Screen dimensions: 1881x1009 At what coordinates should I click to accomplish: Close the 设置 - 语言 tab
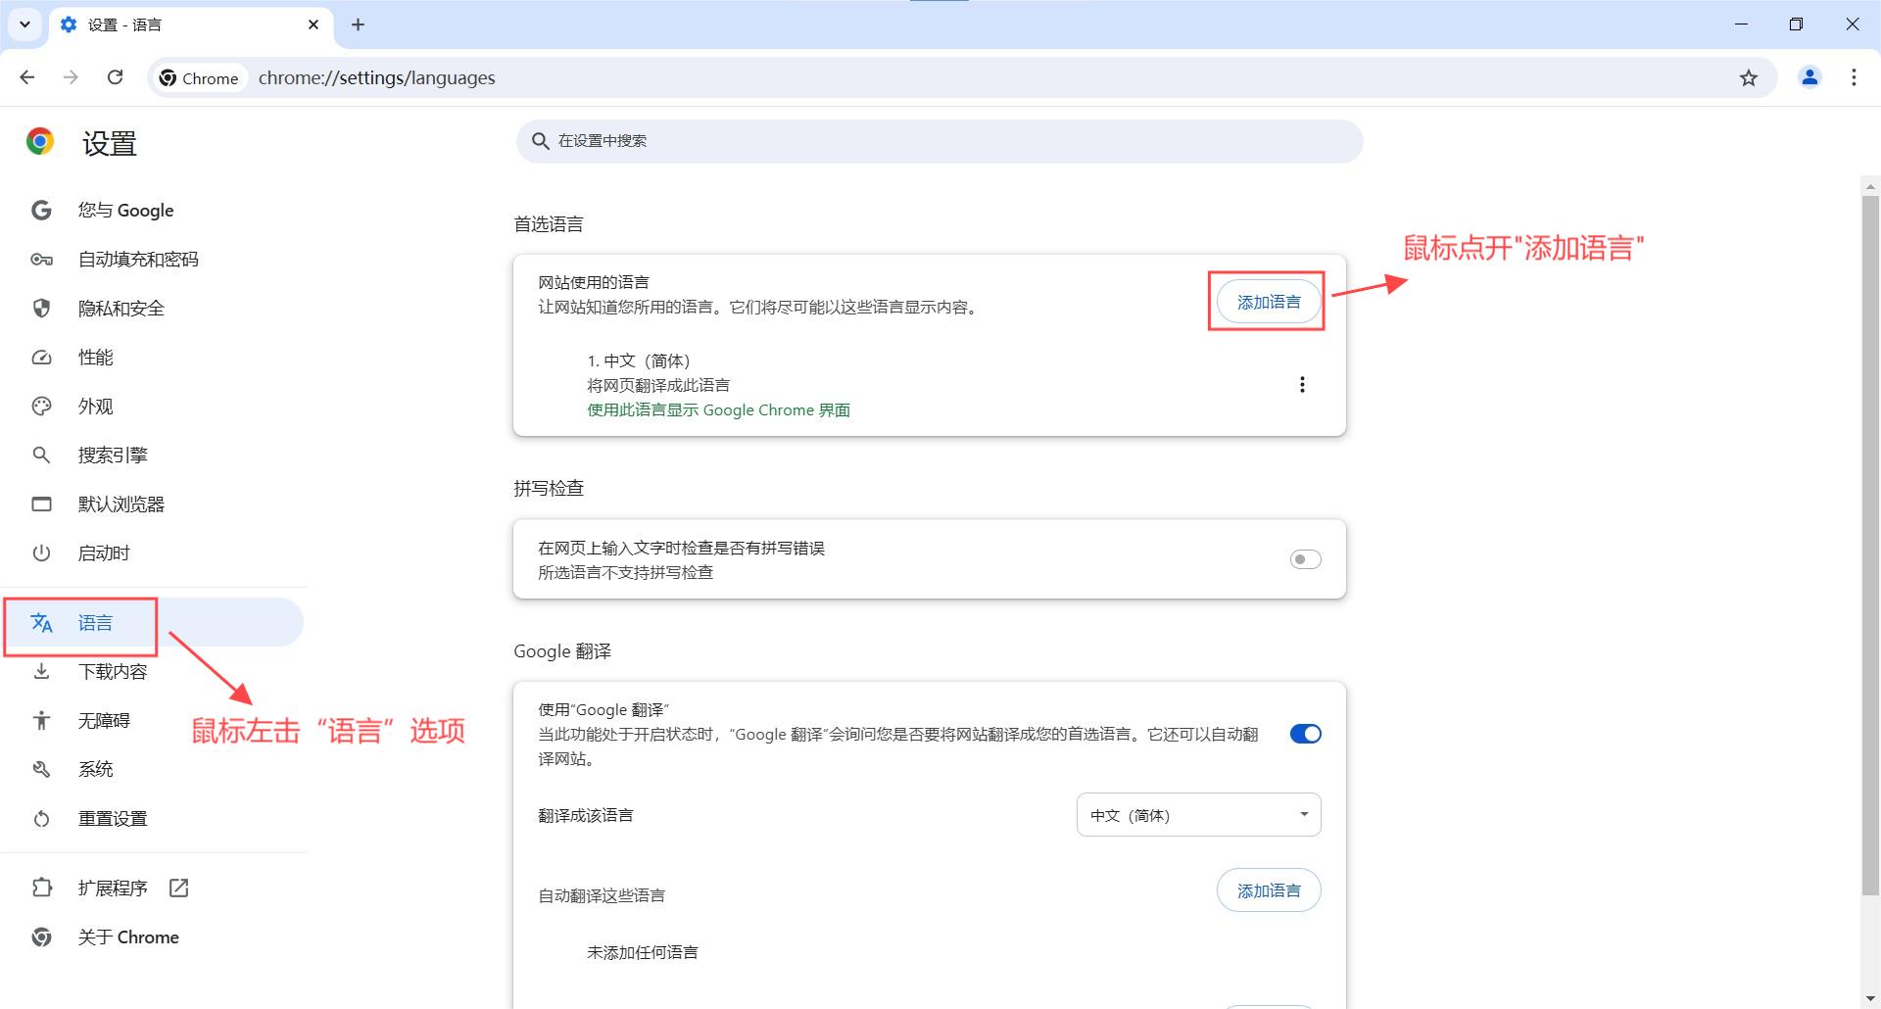point(313,24)
